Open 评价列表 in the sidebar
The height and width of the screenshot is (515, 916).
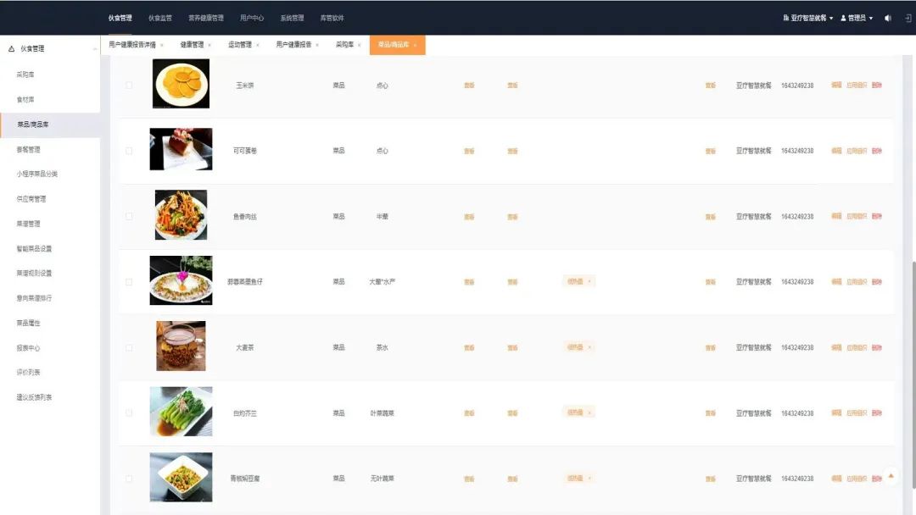[x=28, y=372]
